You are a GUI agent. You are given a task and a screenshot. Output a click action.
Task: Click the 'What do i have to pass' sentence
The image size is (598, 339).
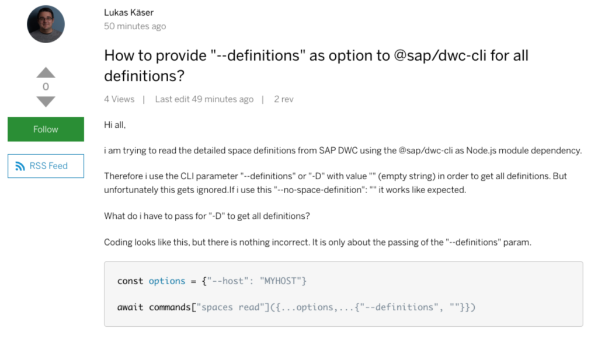coord(207,216)
